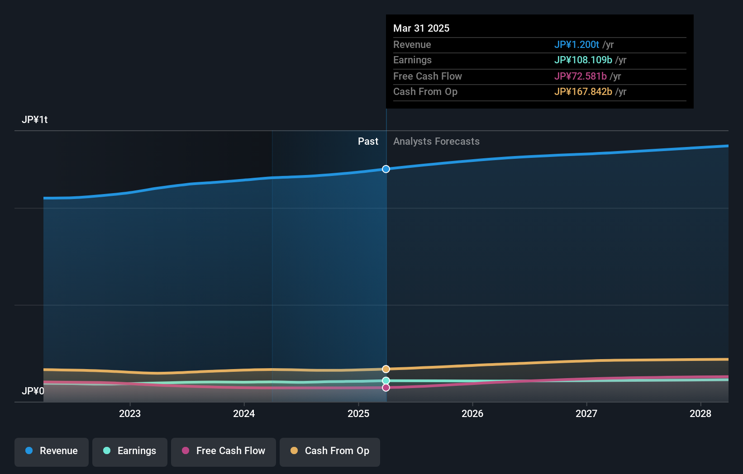Toggle the Earnings legend button
The height and width of the screenshot is (474, 743).
pos(130,452)
